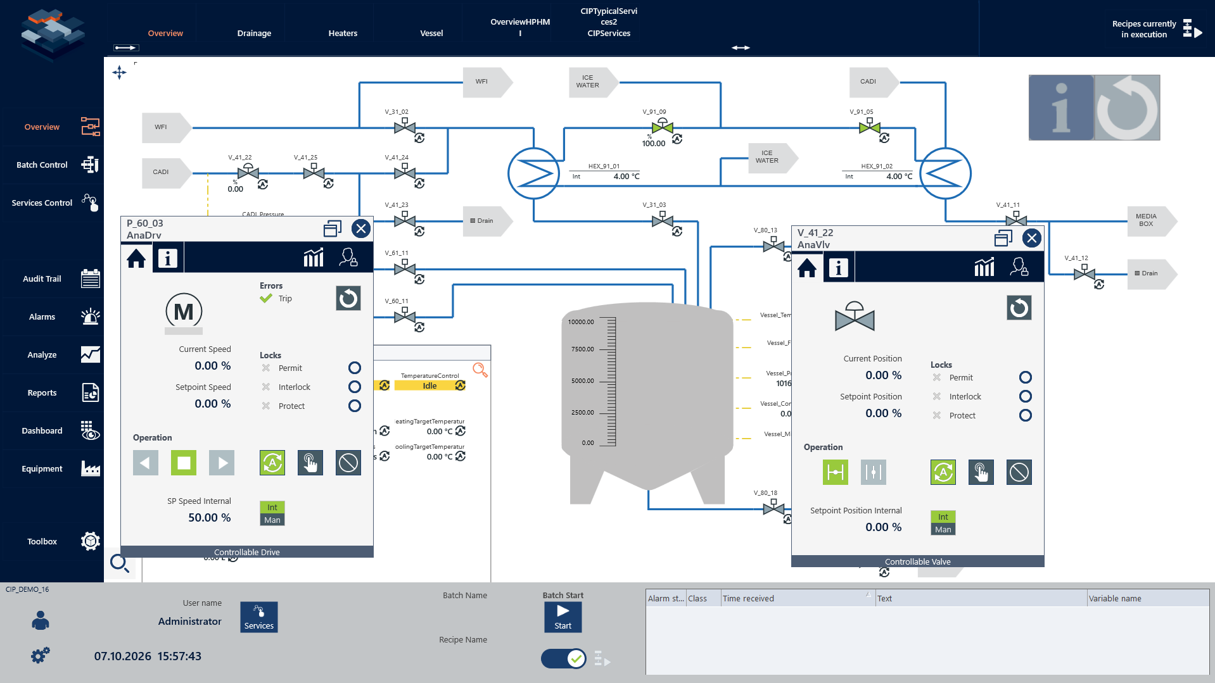Image resolution: width=1215 pixels, height=683 pixels.
Task: Toggle the Permit lock indicator in P_60_03
Action: (x=355, y=368)
